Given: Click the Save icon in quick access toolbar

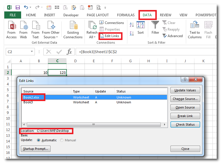Looking at the screenshot, I should [x=17, y=7].
